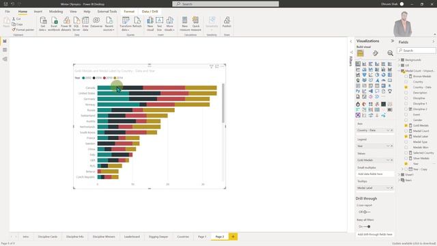Switch to the Discipline Cards page tab
This screenshot has height=246, width=437.
pos(48,236)
